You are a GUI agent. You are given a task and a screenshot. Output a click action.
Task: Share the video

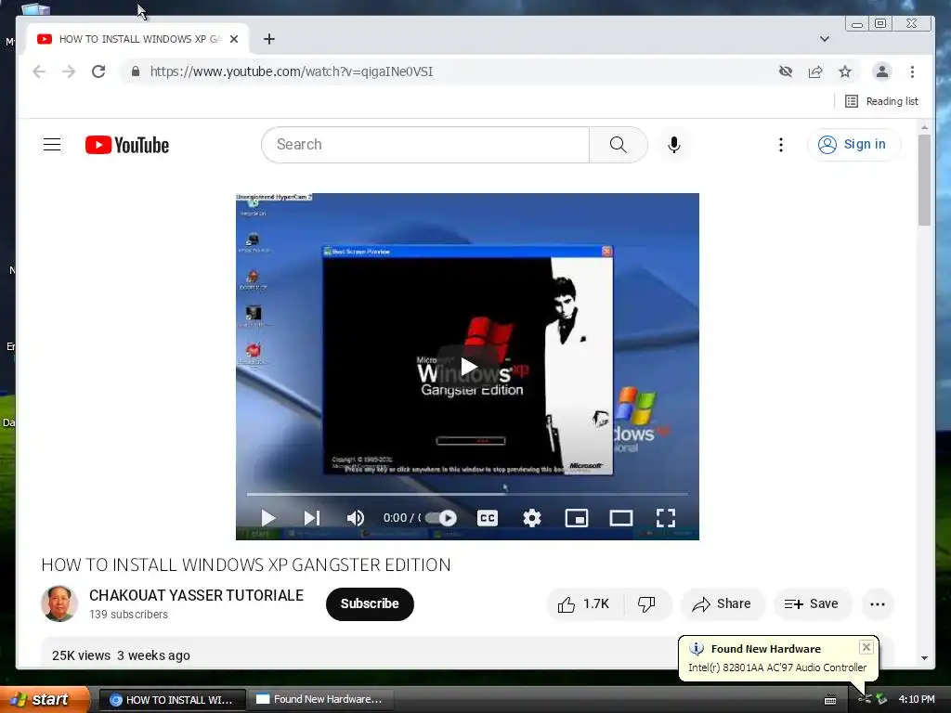point(722,603)
